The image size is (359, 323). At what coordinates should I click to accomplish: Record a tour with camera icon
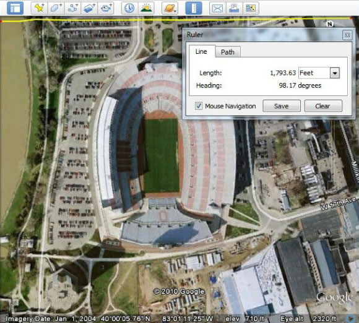click(x=106, y=8)
